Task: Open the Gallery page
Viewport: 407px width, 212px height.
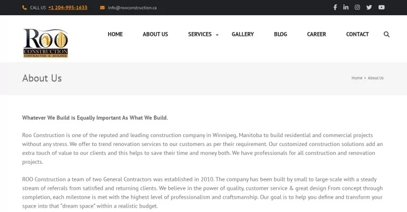Action: [243, 34]
